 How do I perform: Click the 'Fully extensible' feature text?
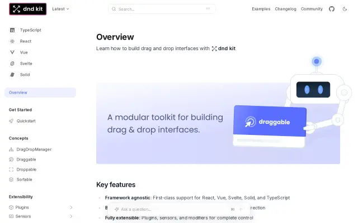(x=122, y=218)
